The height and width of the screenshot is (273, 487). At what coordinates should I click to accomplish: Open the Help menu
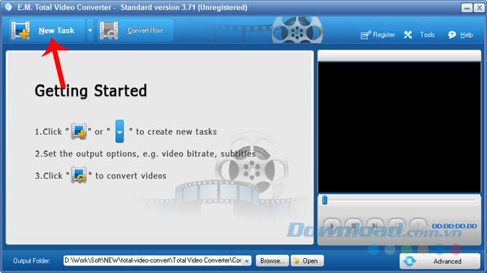tap(461, 34)
